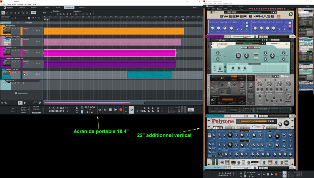Screen dimensions: 314x178
Task: Open the Options menu in sequencer window
Action: (20, 4)
